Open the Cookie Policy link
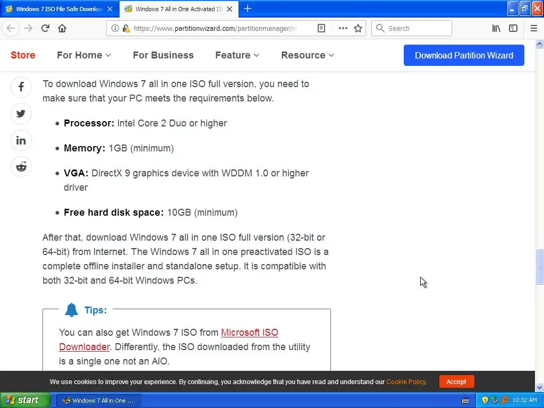544x408 pixels. 405,381
